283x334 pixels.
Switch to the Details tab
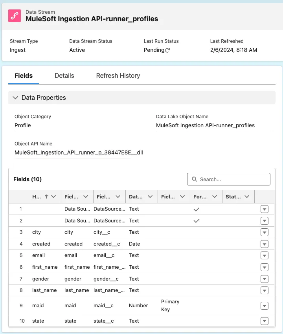point(64,76)
